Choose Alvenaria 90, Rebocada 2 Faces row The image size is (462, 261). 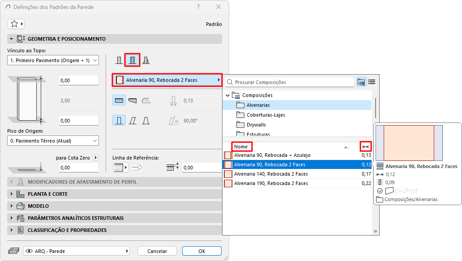(297, 164)
